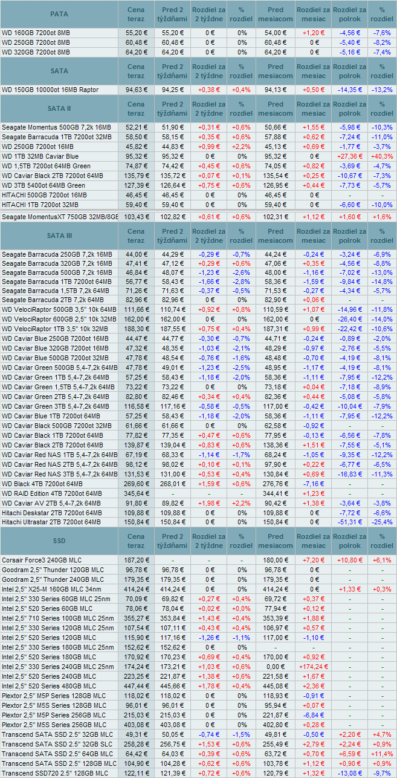Click the 127,39 € current price cell
397x778 pixels.
[x=137, y=185]
